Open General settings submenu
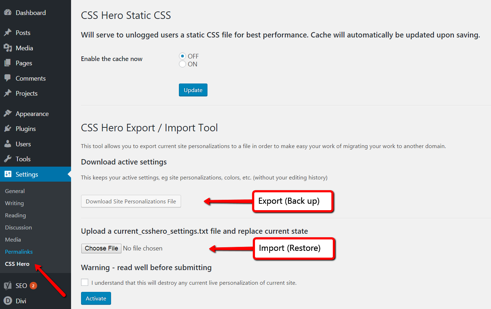This screenshot has height=309, width=491. click(15, 191)
